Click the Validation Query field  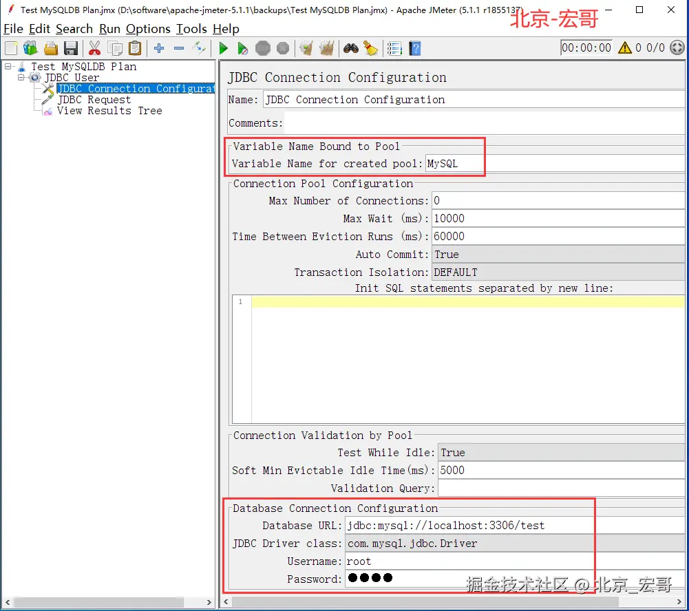click(x=561, y=489)
